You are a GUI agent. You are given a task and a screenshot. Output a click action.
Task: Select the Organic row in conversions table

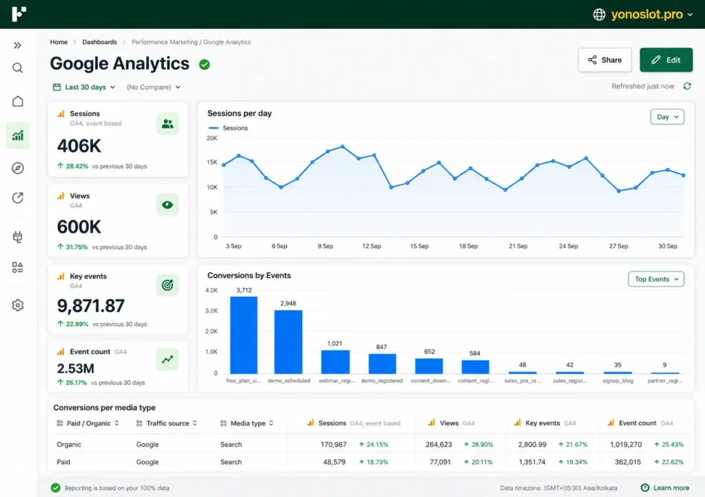click(x=370, y=445)
